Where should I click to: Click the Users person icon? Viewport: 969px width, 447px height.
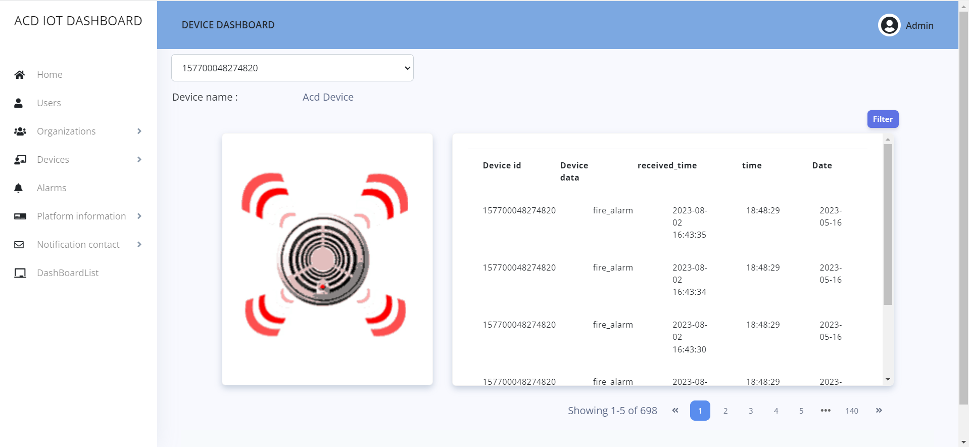[19, 103]
